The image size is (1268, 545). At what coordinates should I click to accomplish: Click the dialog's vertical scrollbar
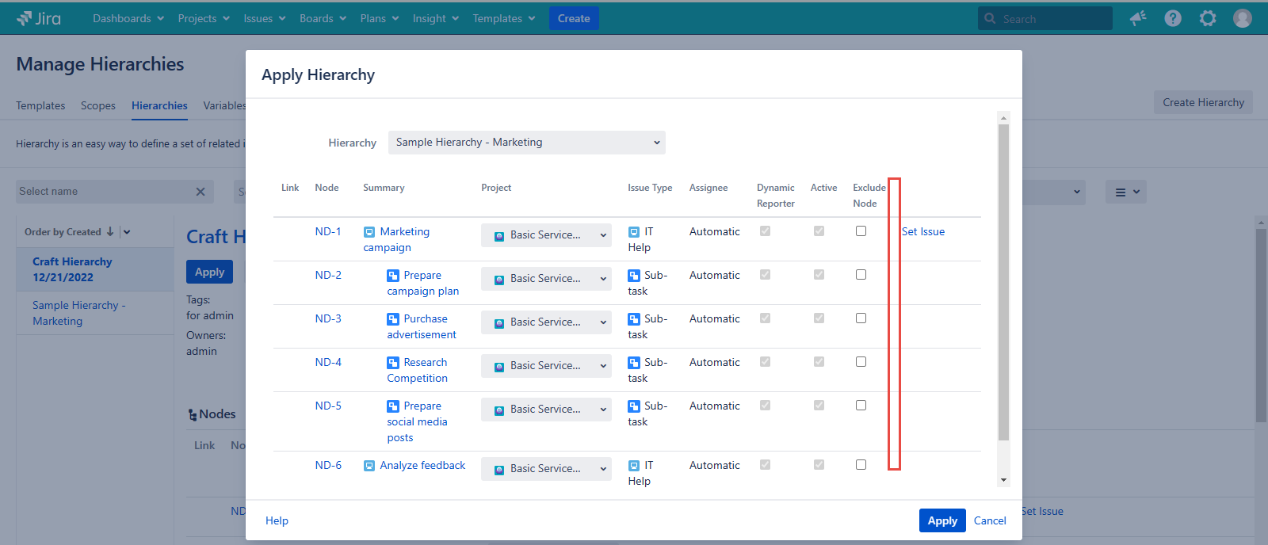coord(1003,281)
